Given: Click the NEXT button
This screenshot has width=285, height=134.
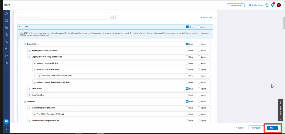Looking at the screenshot, I should coord(272,128).
